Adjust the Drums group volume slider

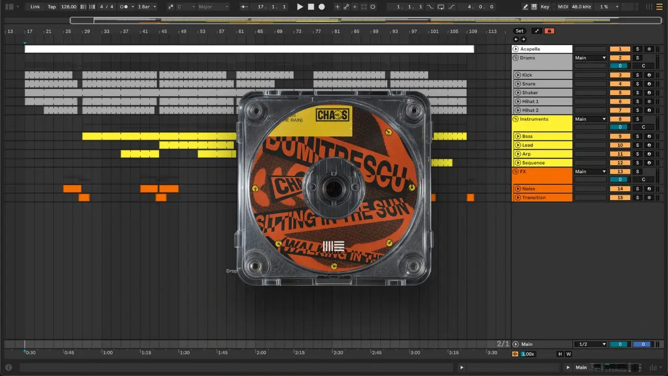click(619, 66)
